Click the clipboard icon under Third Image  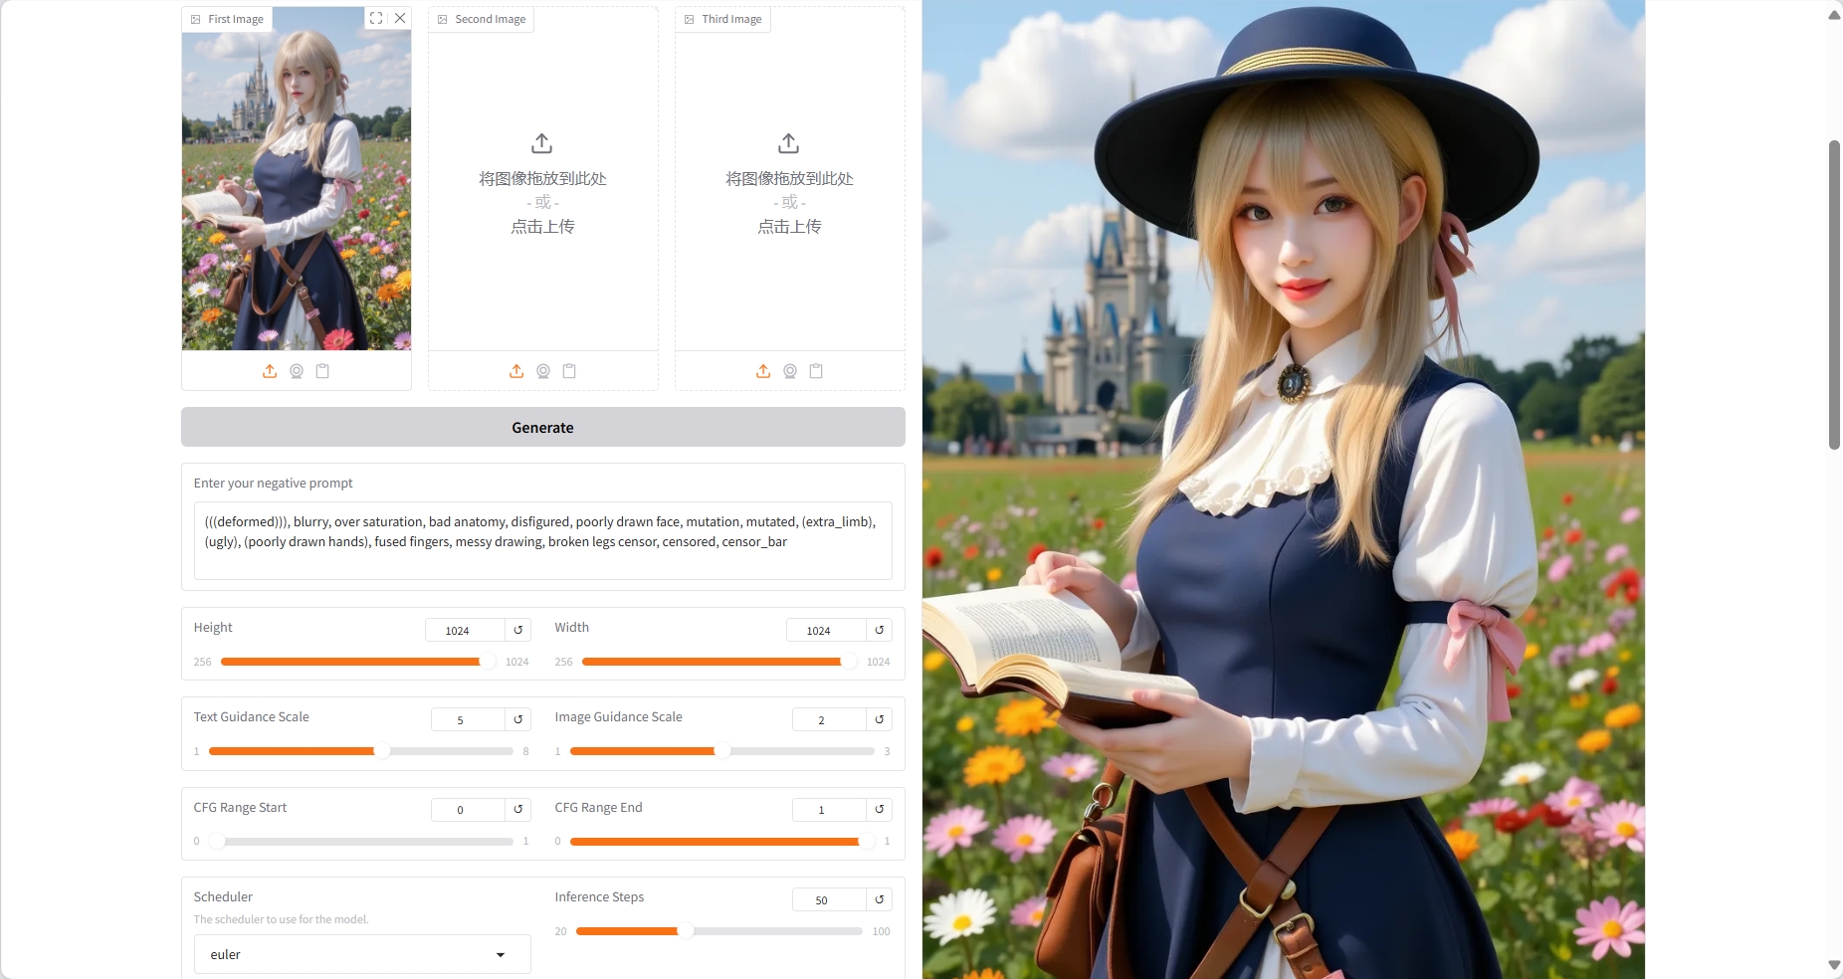[816, 371]
